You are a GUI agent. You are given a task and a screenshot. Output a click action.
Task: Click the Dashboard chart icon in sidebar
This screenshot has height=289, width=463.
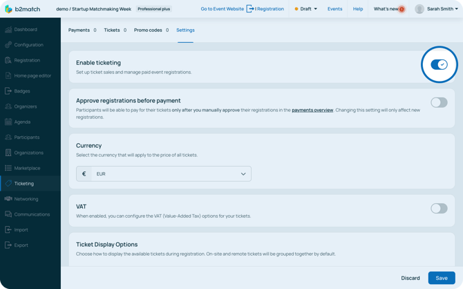pyautogui.click(x=8, y=30)
